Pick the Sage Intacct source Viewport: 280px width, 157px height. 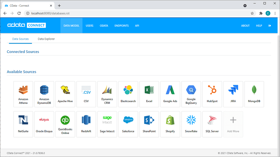point(107,124)
